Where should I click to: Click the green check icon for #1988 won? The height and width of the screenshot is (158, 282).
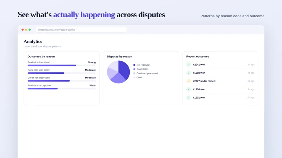(189, 73)
